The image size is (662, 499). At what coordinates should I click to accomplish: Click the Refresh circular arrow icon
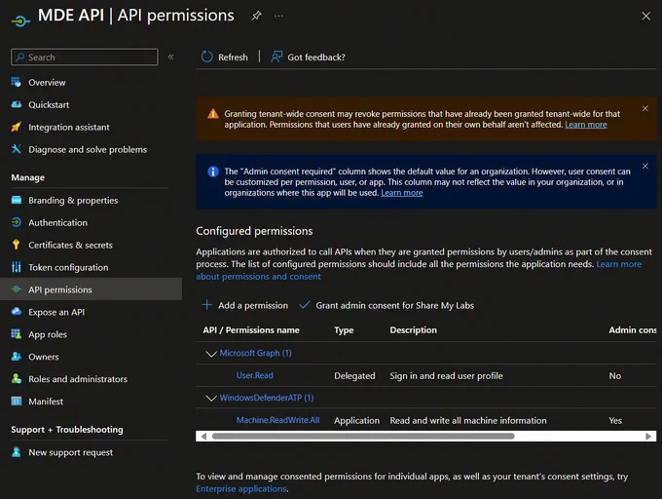(x=206, y=57)
